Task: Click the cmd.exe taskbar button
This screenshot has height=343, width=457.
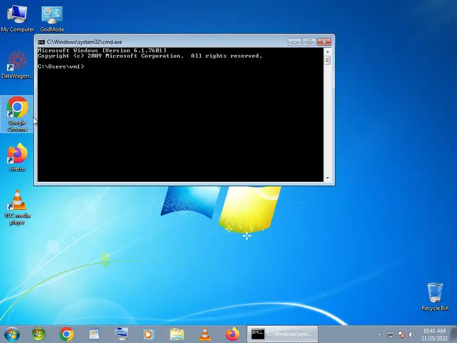Action: 283,334
